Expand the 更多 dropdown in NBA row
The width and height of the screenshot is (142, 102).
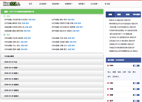(x=136, y=66)
